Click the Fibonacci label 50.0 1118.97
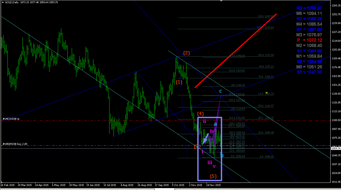341x190 pixels. pyautogui.click(x=266, y=106)
